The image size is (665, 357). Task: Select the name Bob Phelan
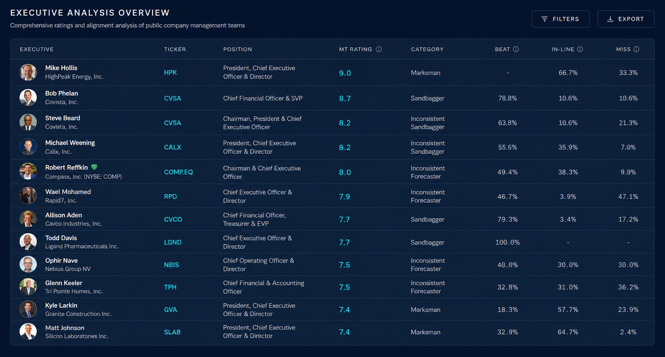[61, 94]
